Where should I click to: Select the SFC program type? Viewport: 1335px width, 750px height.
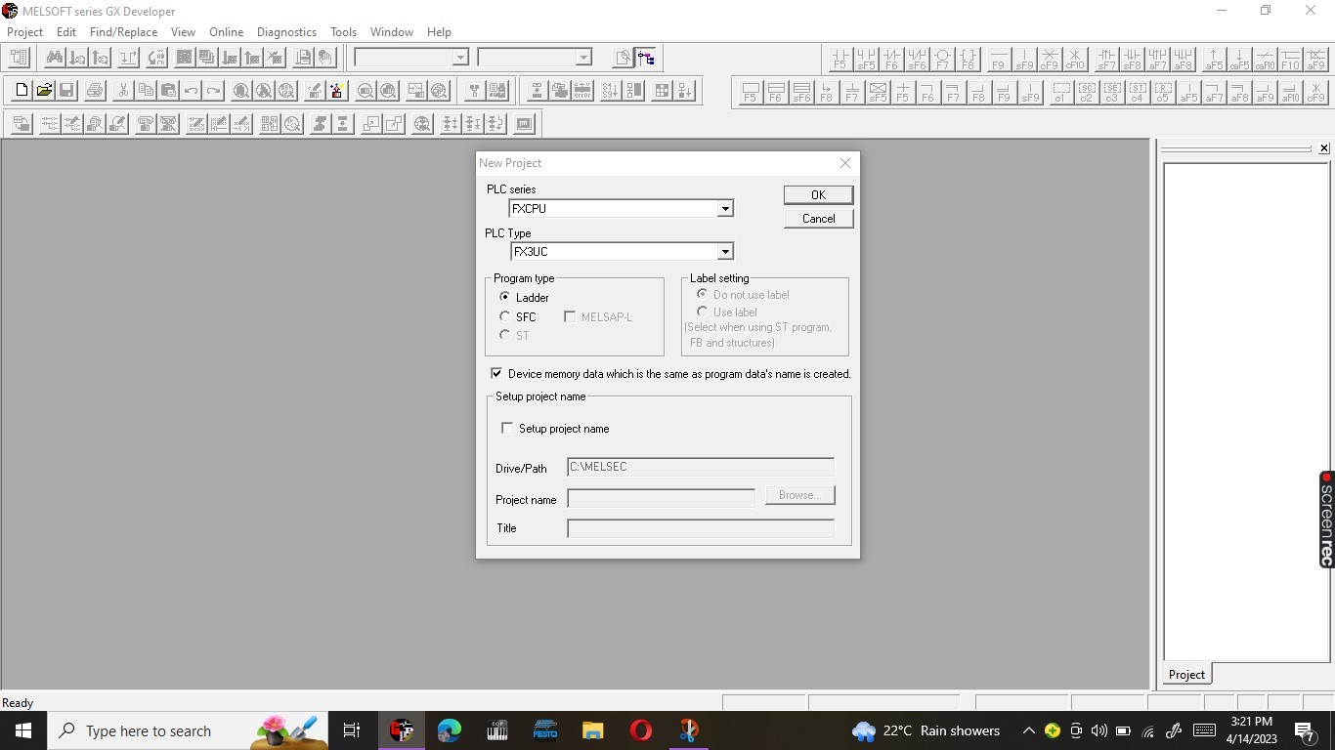[504, 316]
